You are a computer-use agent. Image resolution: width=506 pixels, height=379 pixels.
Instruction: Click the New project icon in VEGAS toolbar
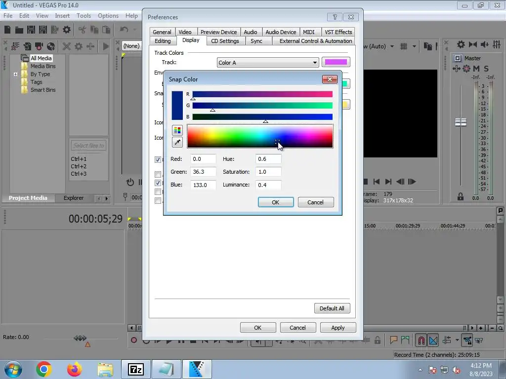click(x=7, y=30)
